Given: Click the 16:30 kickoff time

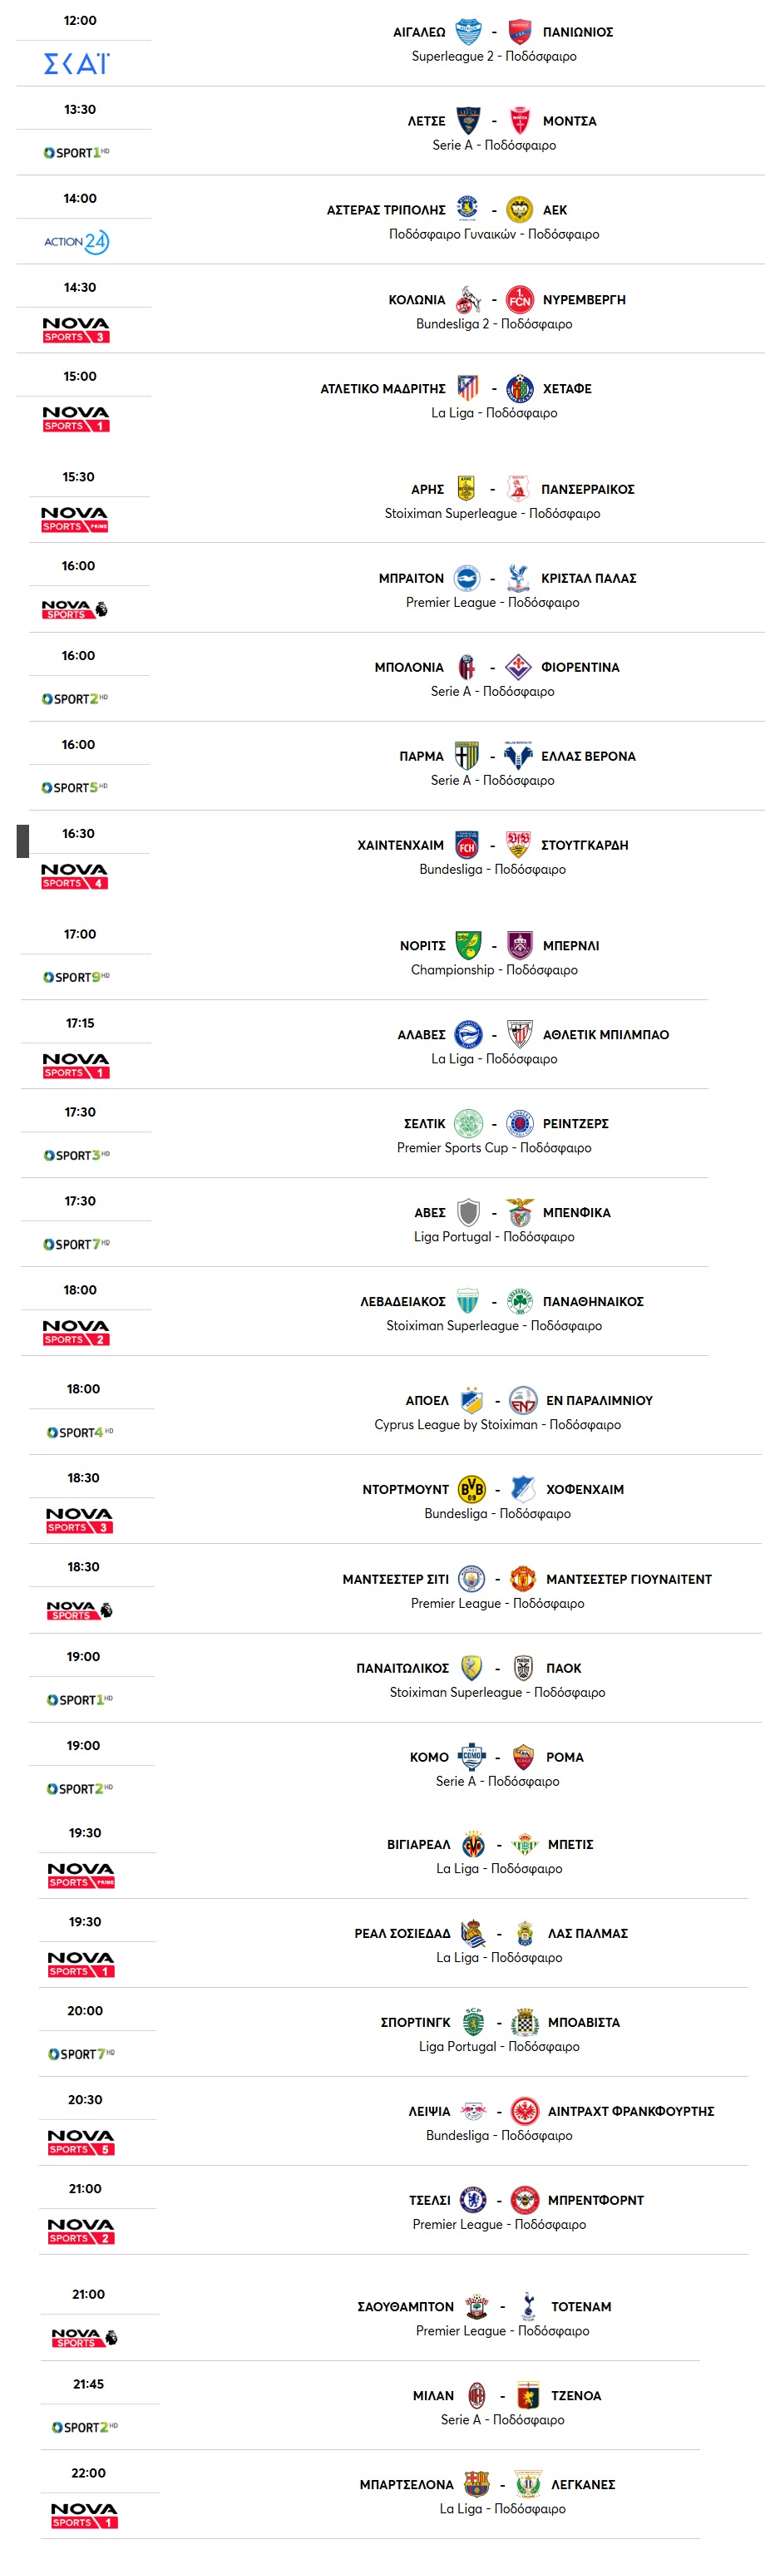Looking at the screenshot, I should point(79,833).
